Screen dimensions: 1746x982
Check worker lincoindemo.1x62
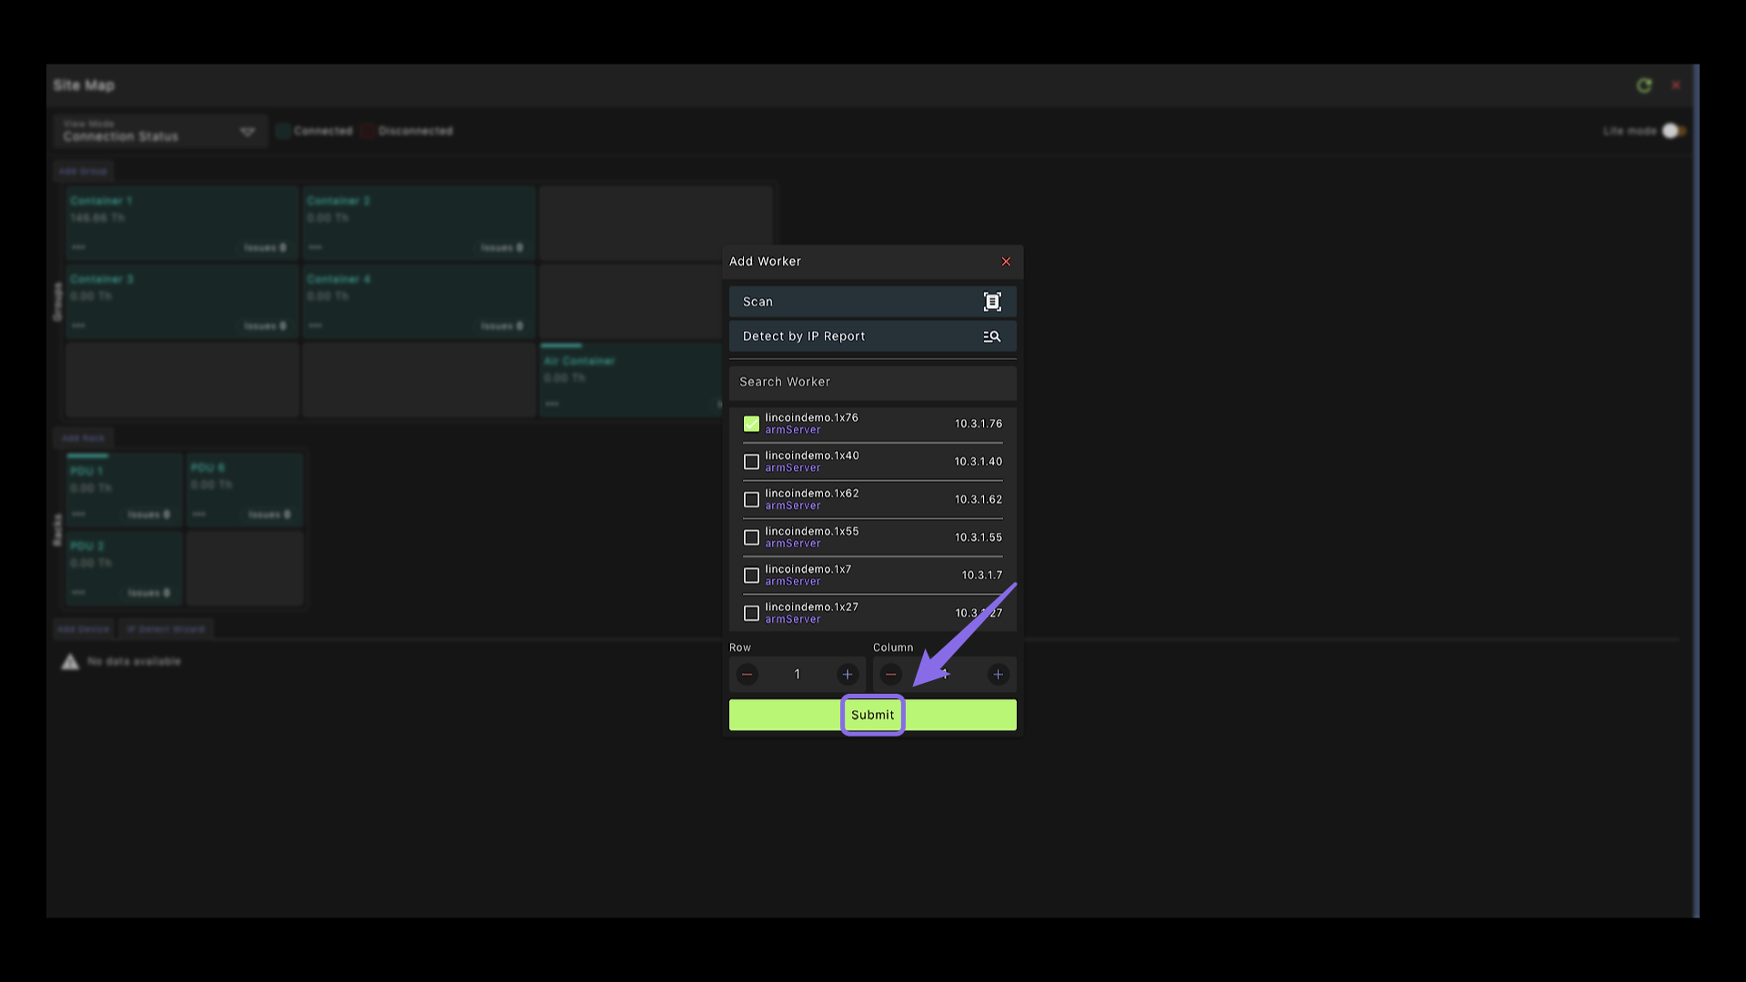click(x=751, y=500)
